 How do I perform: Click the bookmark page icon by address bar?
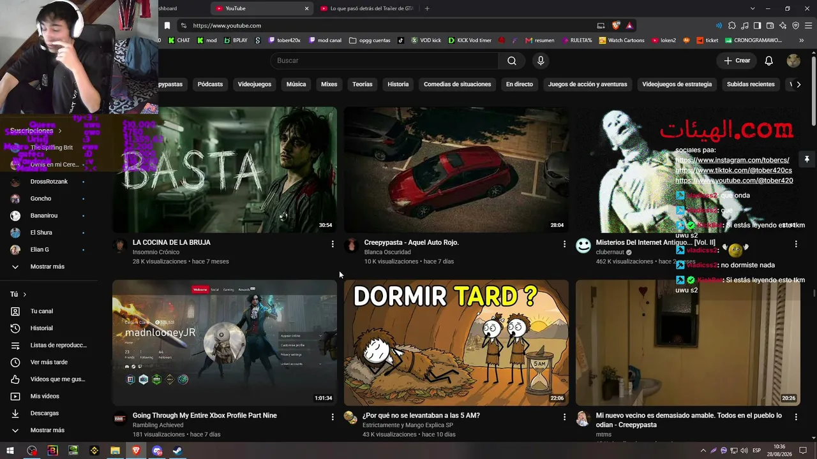pos(167,25)
